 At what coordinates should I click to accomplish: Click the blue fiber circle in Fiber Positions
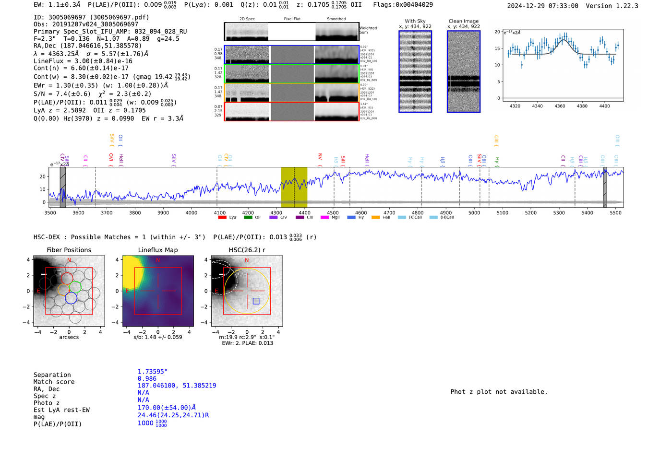71,298
